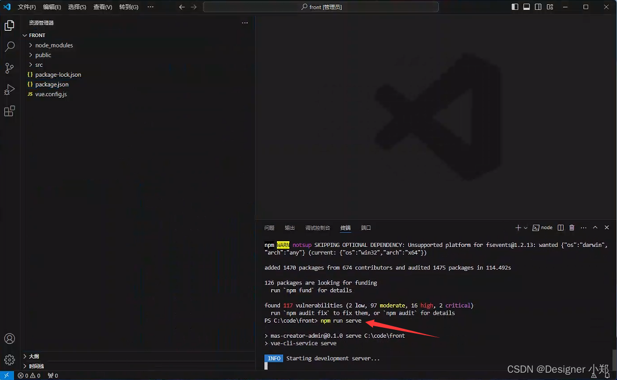Open the Search view in activity bar

[x=9, y=47]
